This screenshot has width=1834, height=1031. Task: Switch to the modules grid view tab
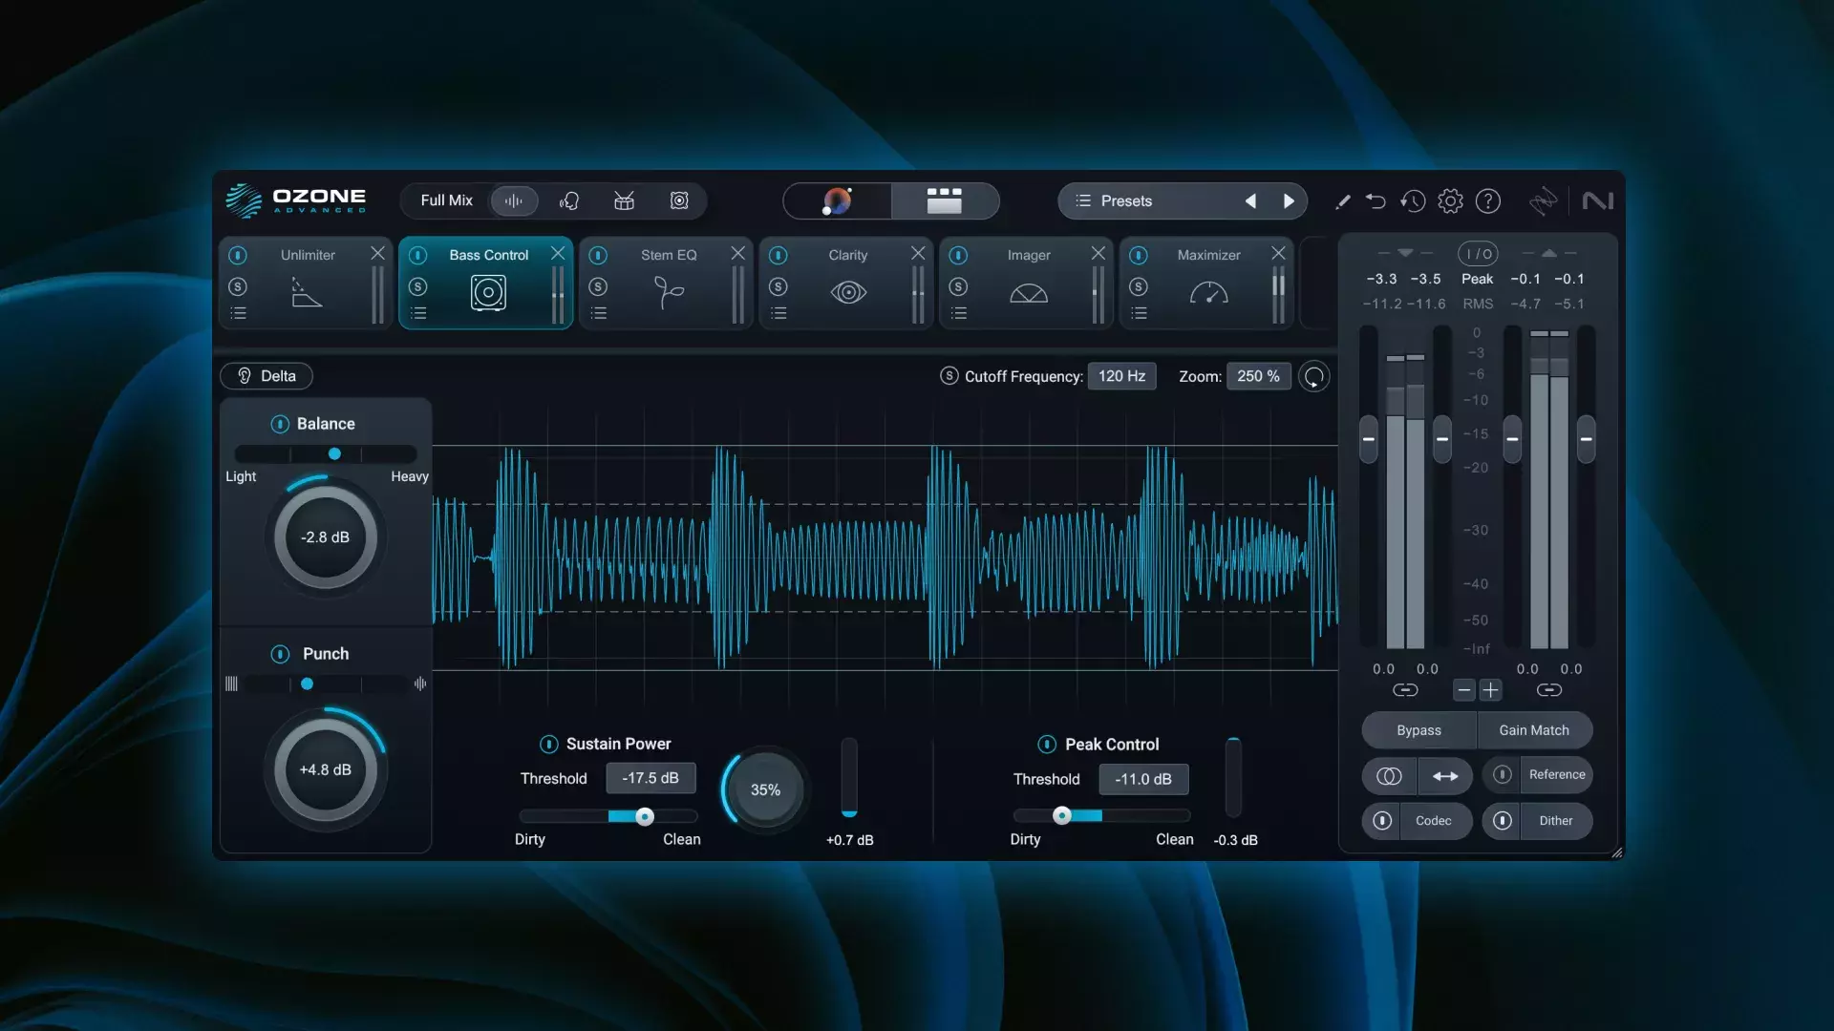[944, 200]
